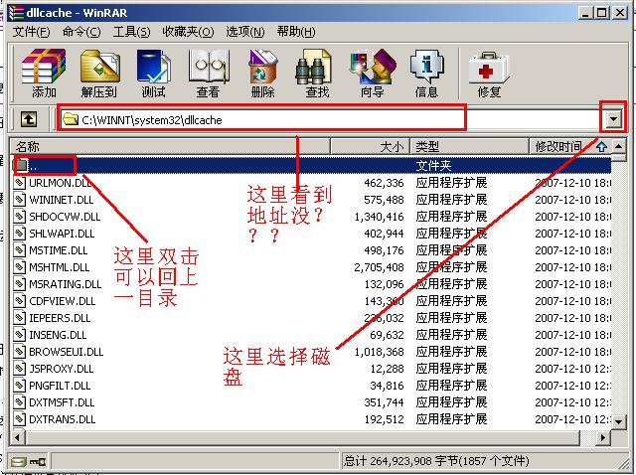Click the CDFVIEW.DLL file icon
This screenshot has width=636, height=475.
pos(19,301)
